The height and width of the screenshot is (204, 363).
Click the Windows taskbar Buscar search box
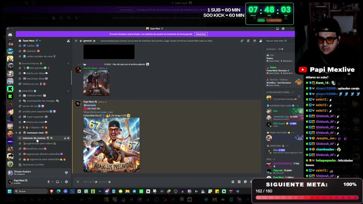coord(31,191)
